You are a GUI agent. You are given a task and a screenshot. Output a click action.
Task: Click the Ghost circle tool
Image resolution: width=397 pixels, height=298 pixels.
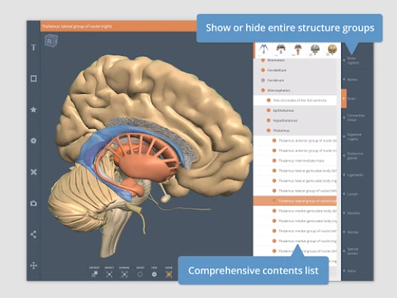pyautogui.click(x=140, y=274)
